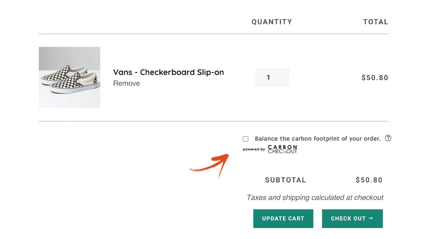
Task: Click the carbon offset help question mark icon
Action: coord(388,138)
